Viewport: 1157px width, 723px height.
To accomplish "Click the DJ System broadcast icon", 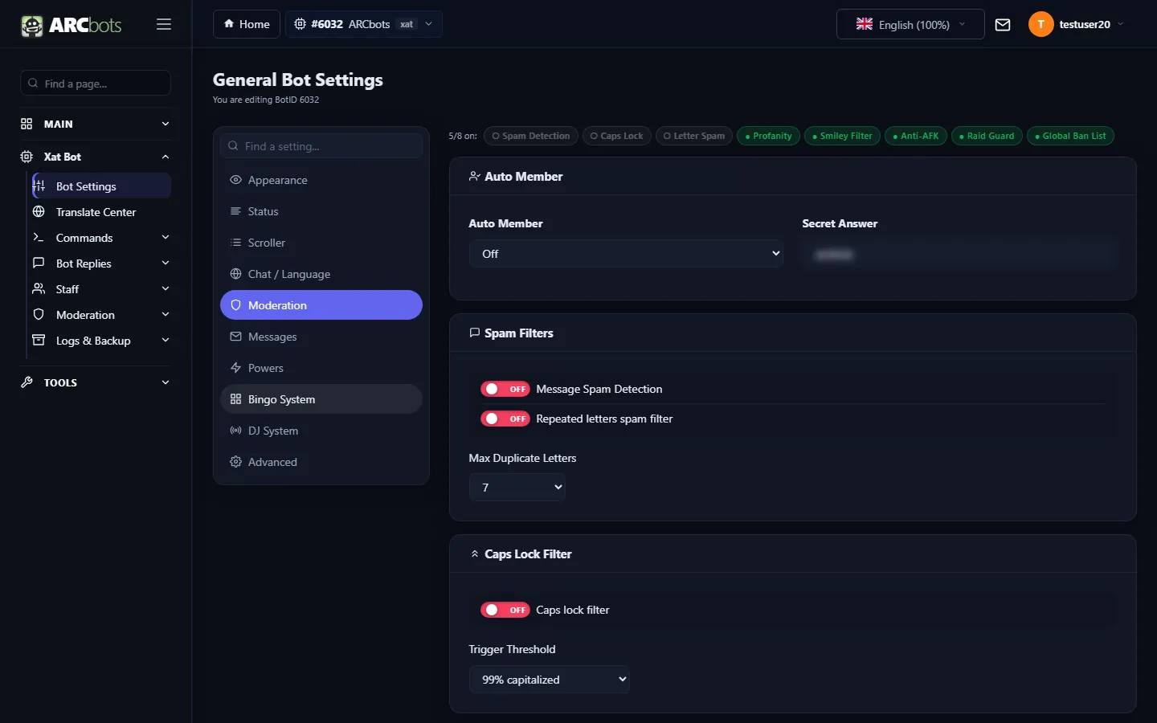I will (x=235, y=431).
